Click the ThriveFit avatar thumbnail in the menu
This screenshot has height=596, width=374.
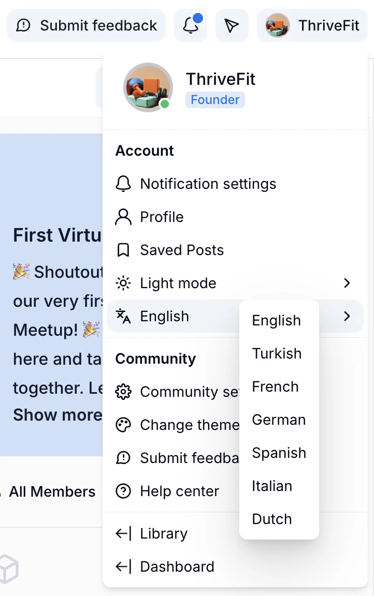[x=148, y=87]
